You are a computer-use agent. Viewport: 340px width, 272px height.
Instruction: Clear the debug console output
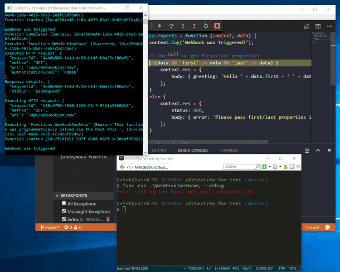(307, 150)
